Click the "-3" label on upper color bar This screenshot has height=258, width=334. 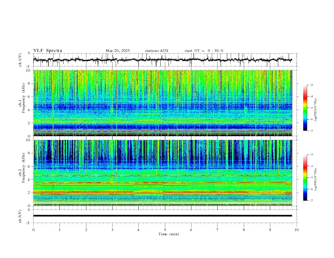point(311,85)
